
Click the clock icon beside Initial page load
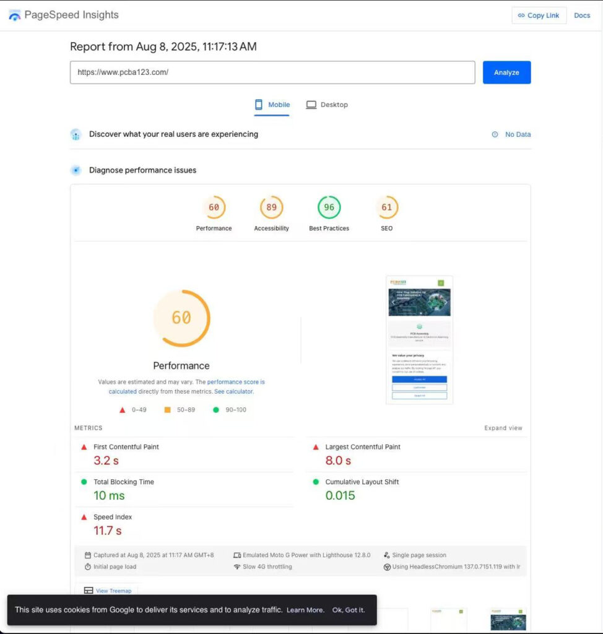(87, 567)
